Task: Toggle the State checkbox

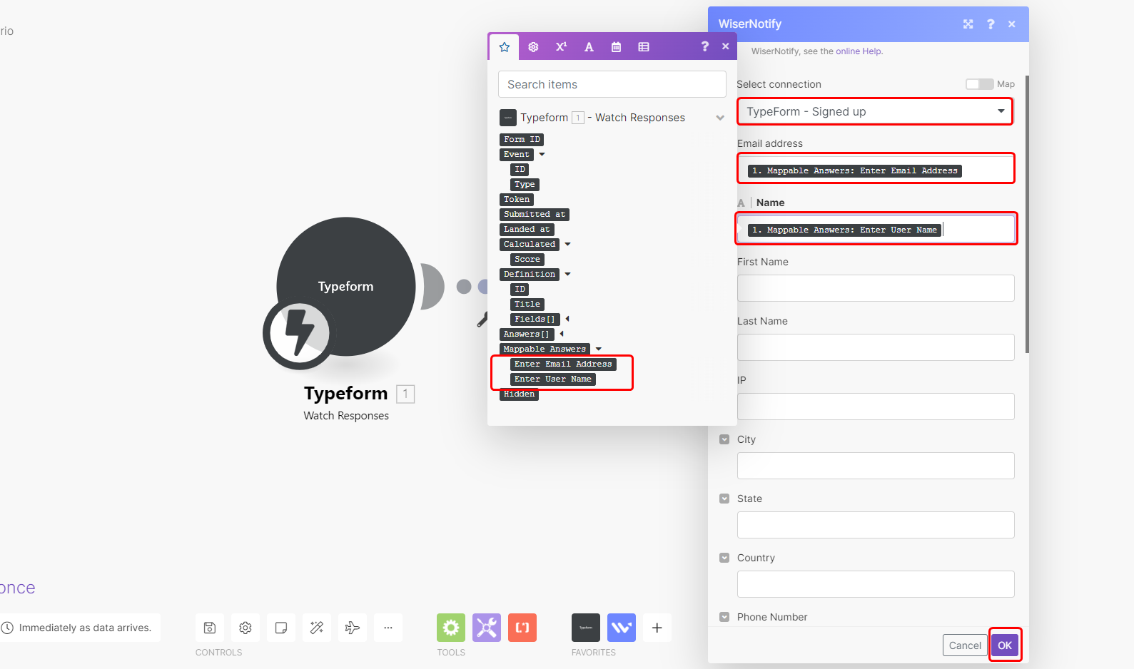Action: [x=724, y=499]
